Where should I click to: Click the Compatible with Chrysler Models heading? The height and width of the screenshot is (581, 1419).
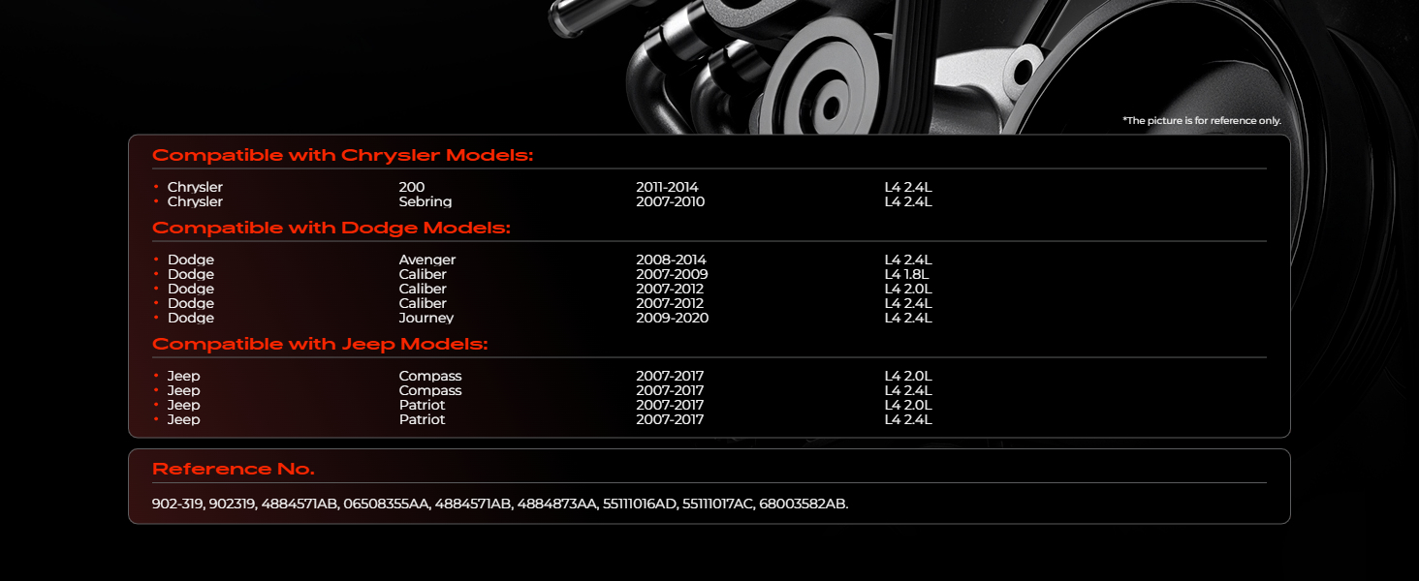click(343, 155)
